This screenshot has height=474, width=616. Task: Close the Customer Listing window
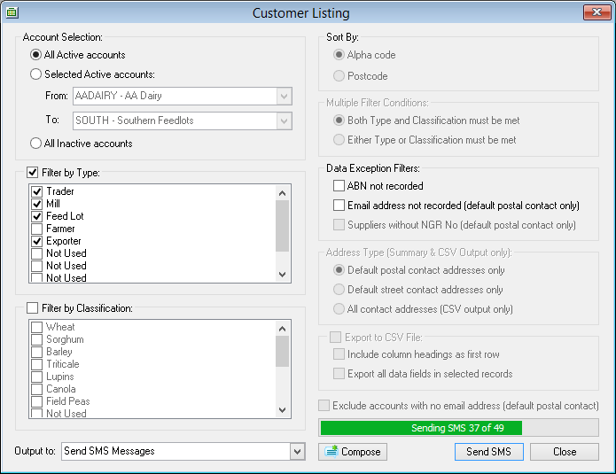pyautogui.click(x=595, y=12)
